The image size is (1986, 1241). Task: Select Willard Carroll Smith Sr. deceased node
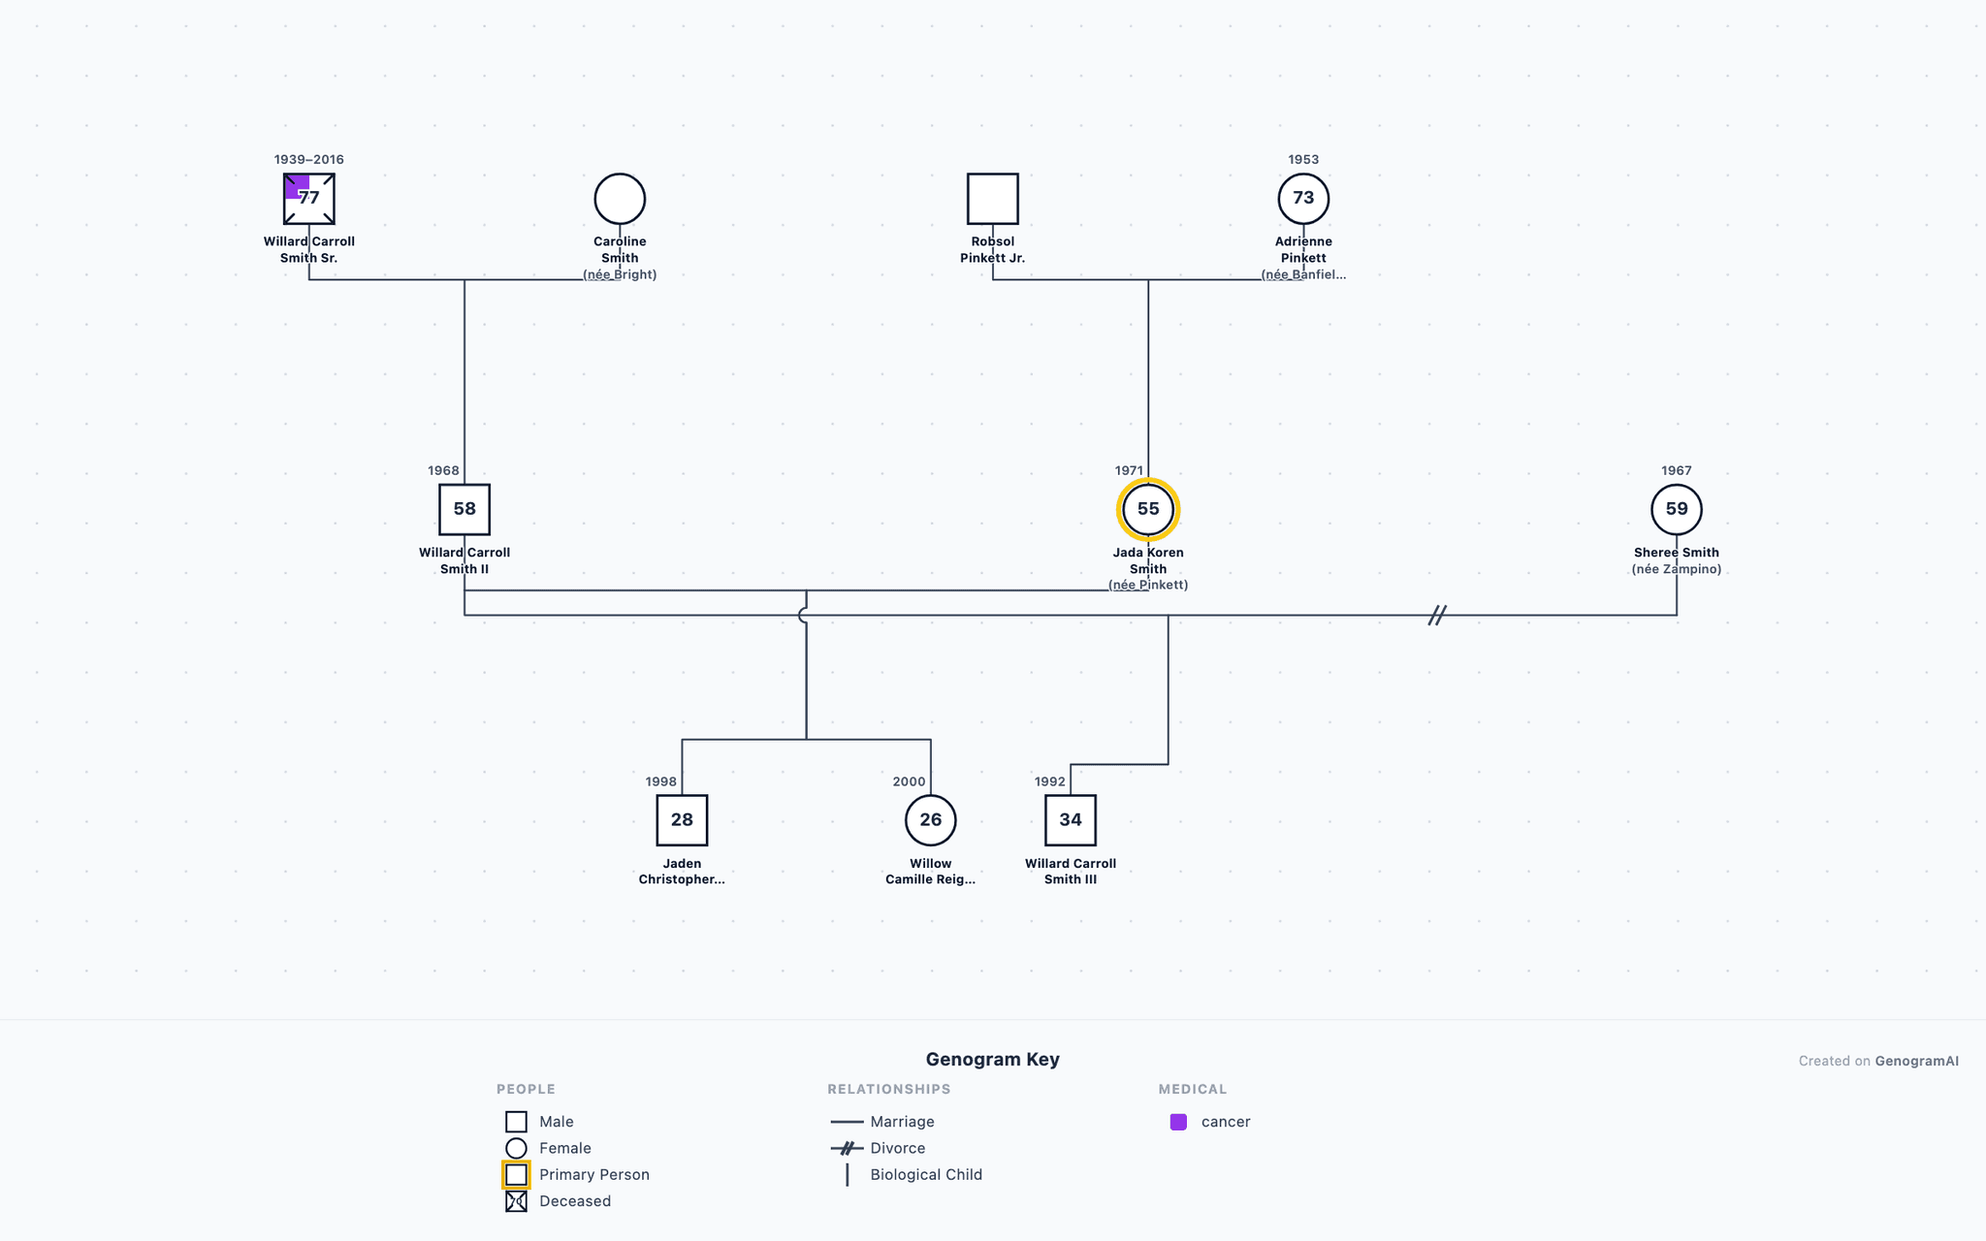tap(309, 199)
